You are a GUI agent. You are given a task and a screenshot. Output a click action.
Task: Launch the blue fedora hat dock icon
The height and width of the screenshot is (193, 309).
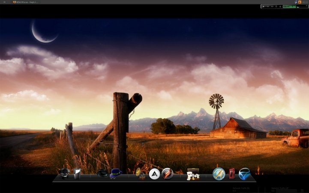pos(116,173)
